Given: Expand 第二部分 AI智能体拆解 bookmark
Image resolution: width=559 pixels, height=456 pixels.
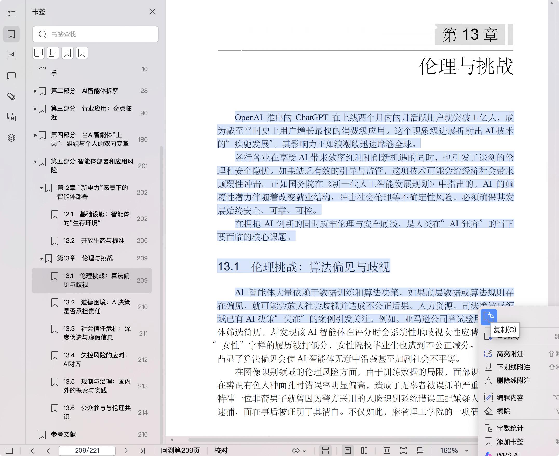Looking at the screenshot, I should [x=35, y=91].
